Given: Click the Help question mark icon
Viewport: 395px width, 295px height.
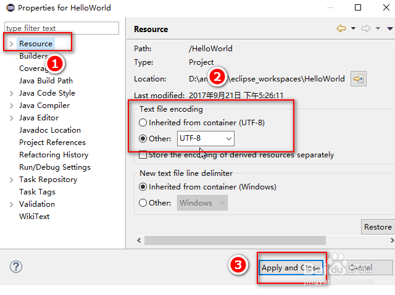Looking at the screenshot, I should tap(16, 267).
